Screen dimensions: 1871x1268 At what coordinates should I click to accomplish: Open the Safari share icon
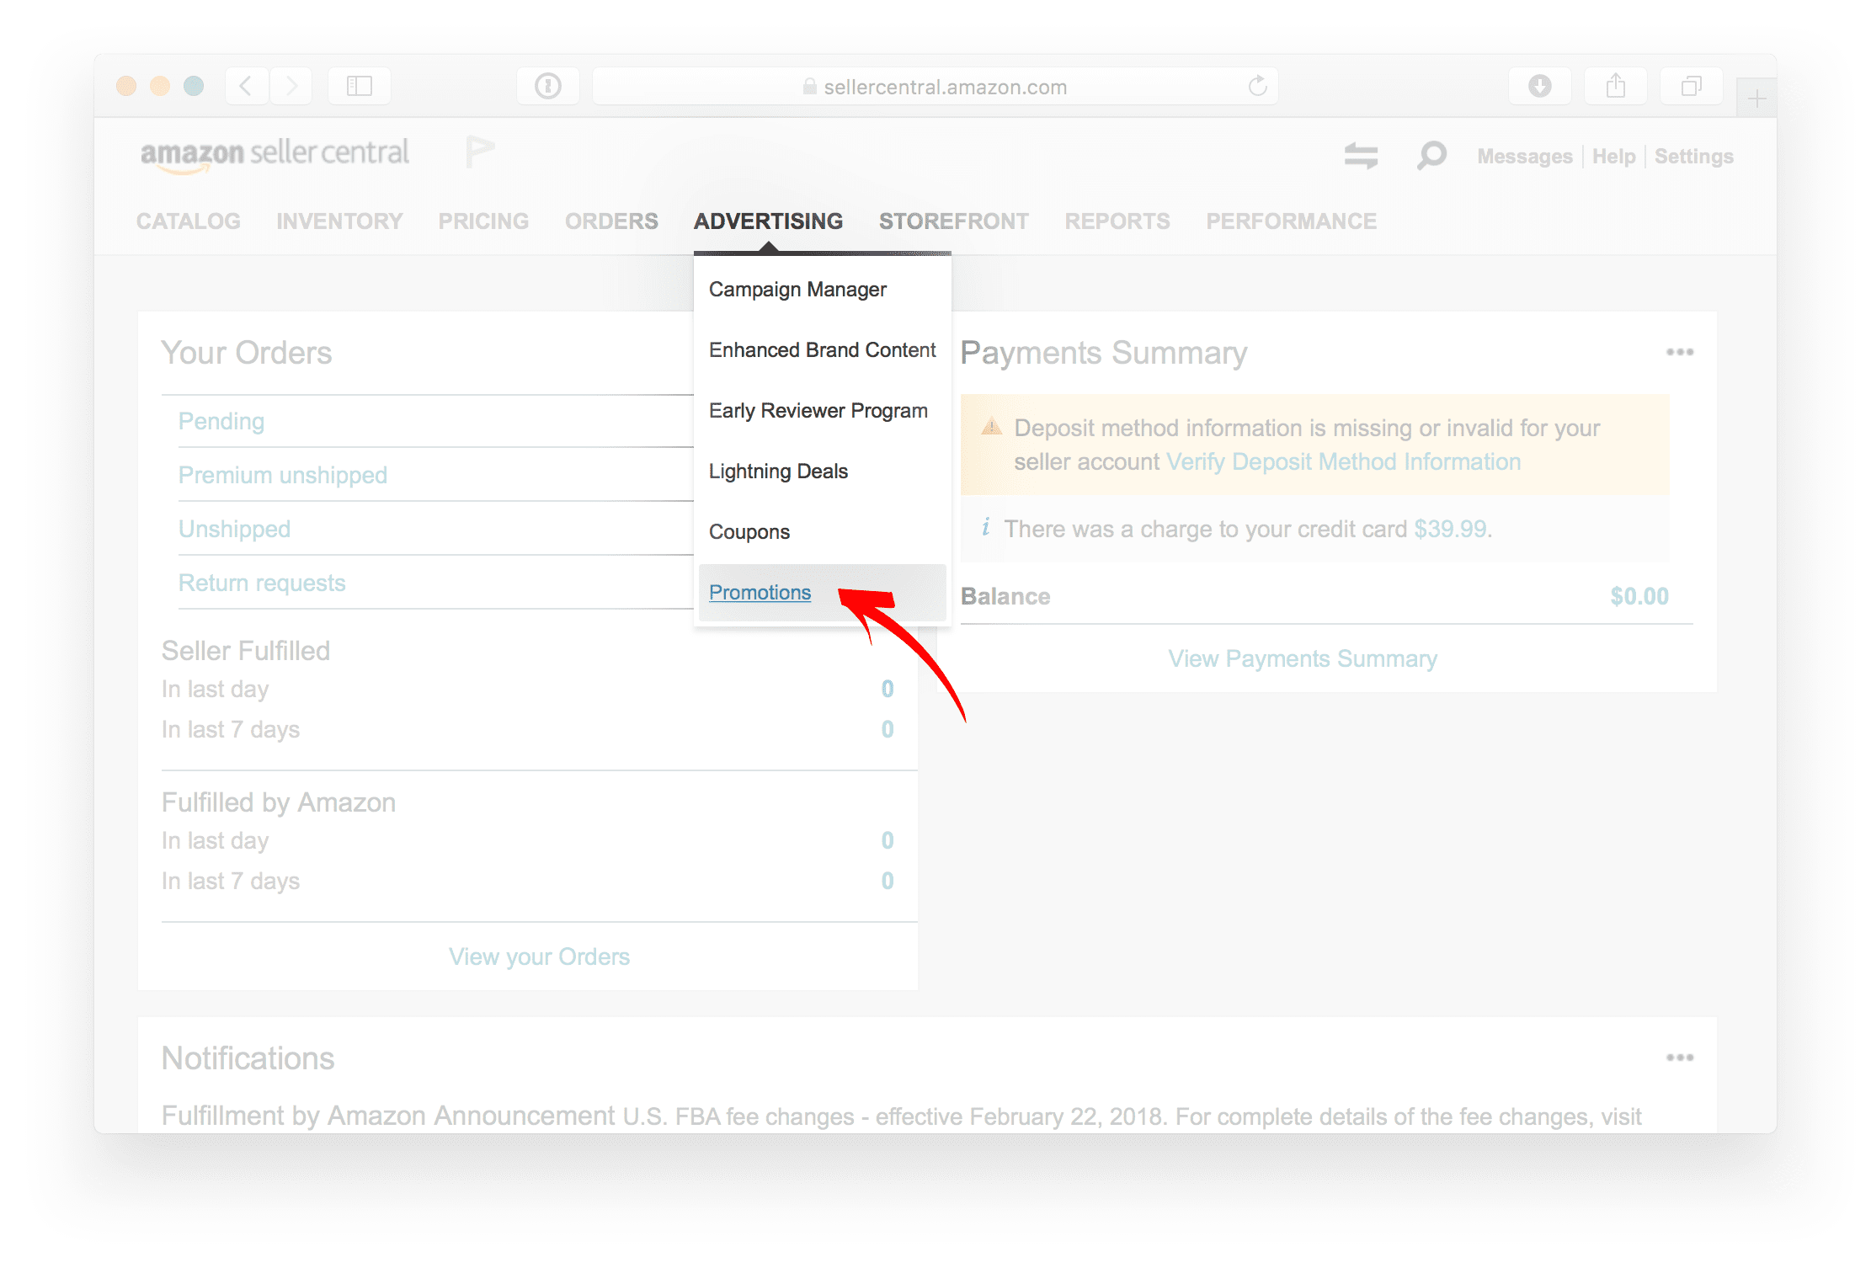1616,86
